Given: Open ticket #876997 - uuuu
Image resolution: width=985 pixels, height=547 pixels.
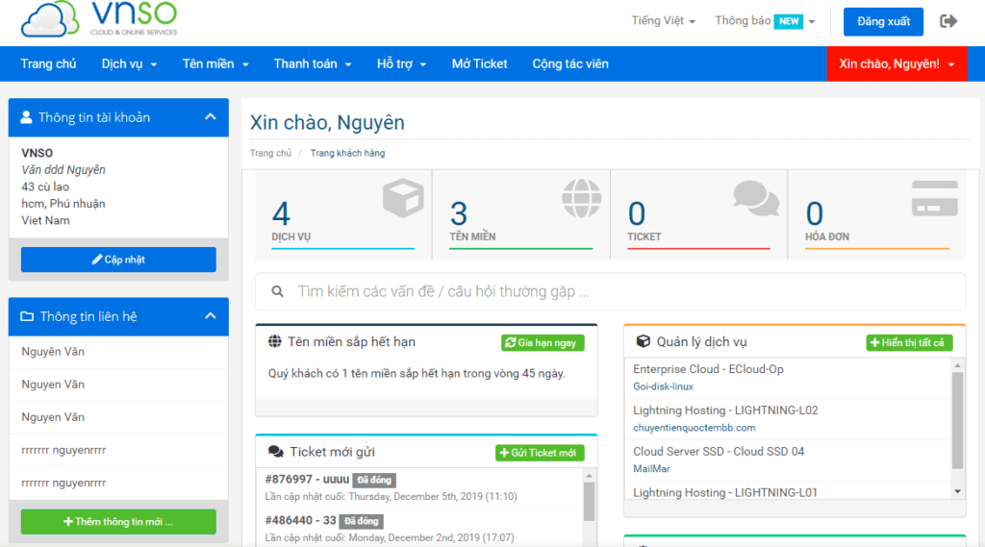Looking at the screenshot, I should [307, 479].
